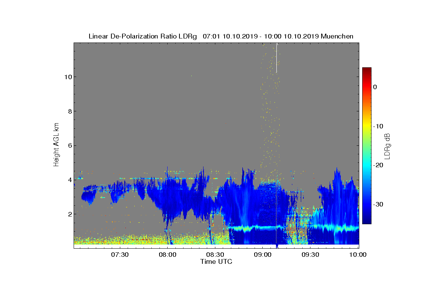Click the "Time UTC" x-axis label

[x=216, y=262]
